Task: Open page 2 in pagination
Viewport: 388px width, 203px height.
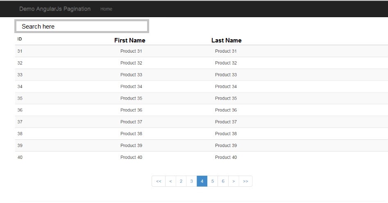Action: click(x=181, y=181)
